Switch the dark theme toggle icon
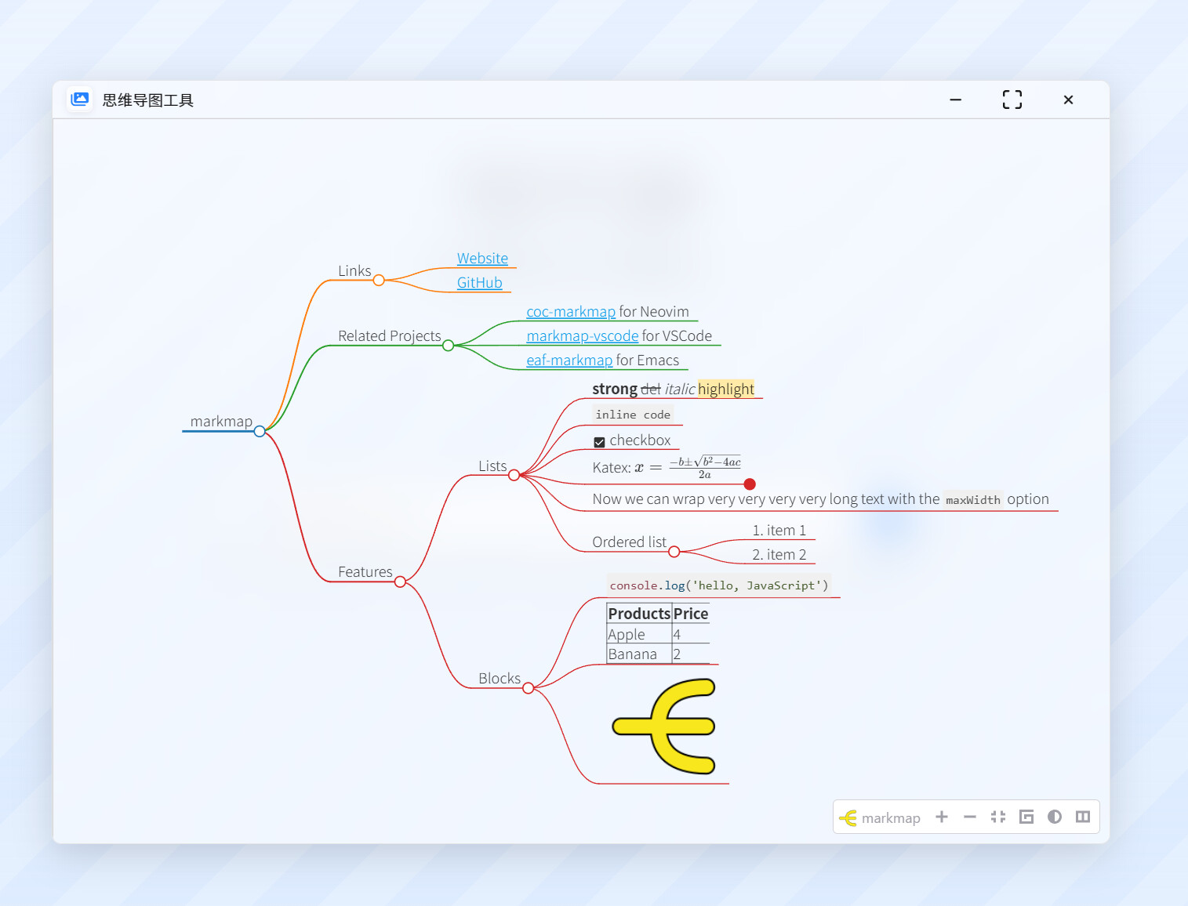Screen dimensions: 1188x906 click(1055, 817)
